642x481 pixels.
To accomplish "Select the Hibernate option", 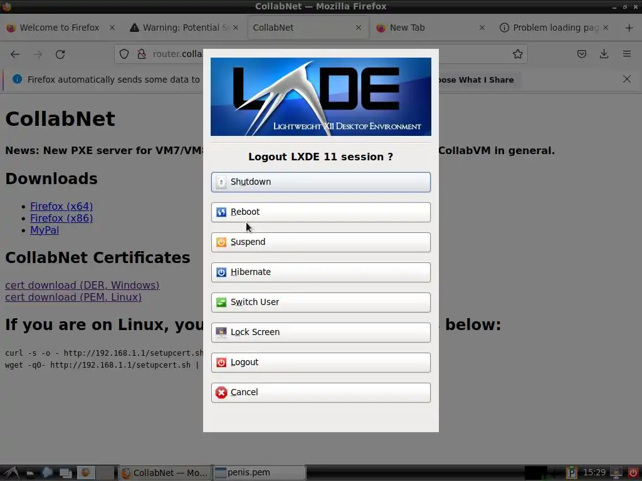I will (320, 272).
